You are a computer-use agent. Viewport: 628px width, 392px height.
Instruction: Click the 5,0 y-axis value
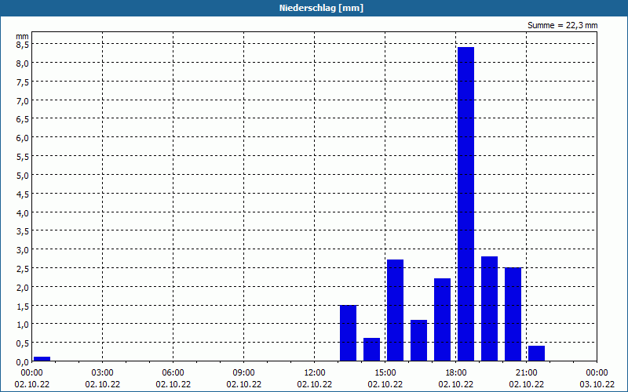[23, 175]
